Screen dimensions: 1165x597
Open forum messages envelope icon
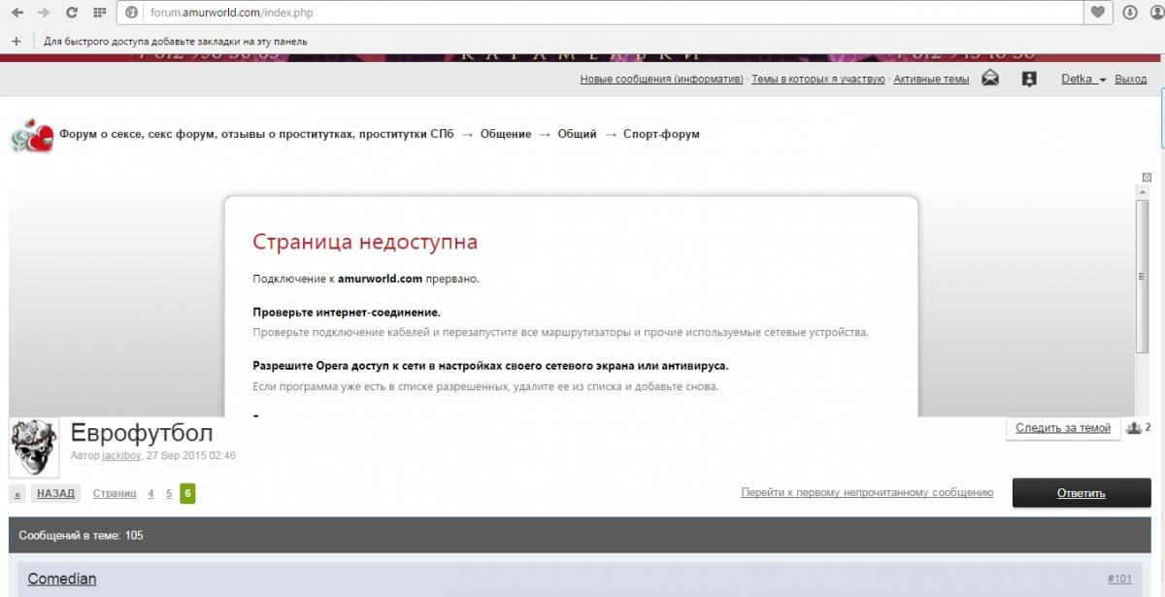[x=990, y=79]
